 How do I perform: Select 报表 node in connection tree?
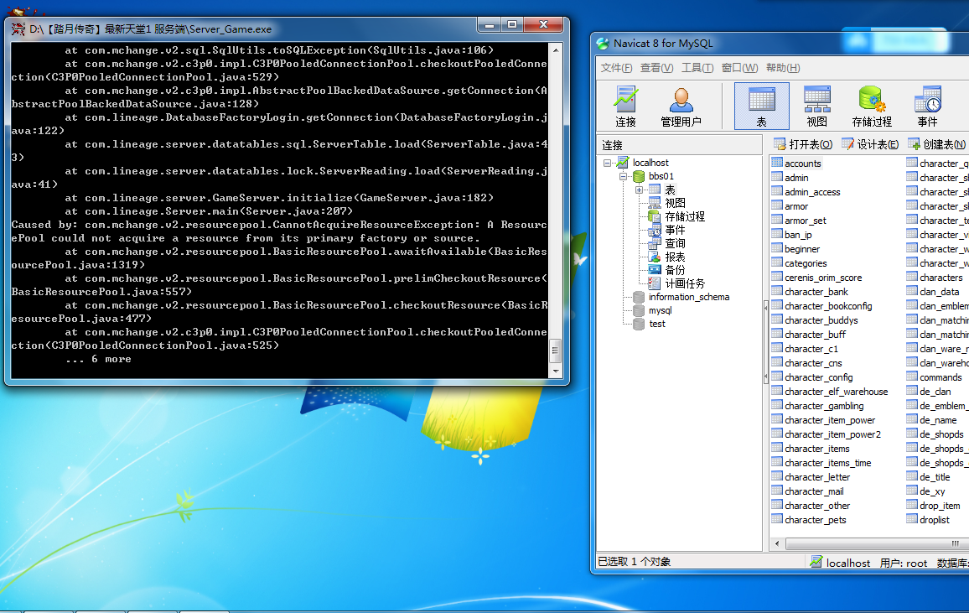675,257
